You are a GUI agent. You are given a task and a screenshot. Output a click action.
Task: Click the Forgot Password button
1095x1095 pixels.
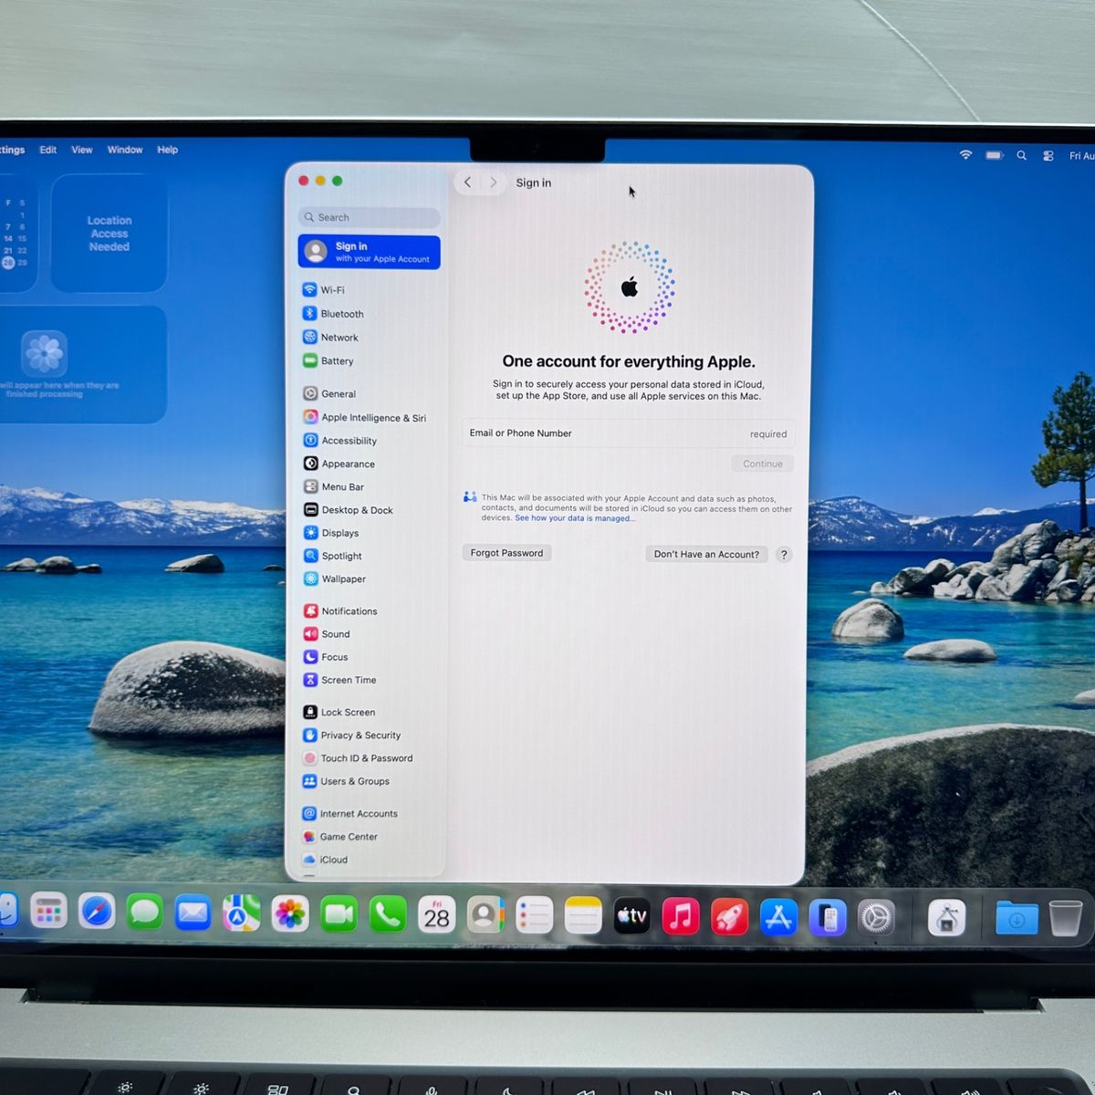click(x=506, y=553)
